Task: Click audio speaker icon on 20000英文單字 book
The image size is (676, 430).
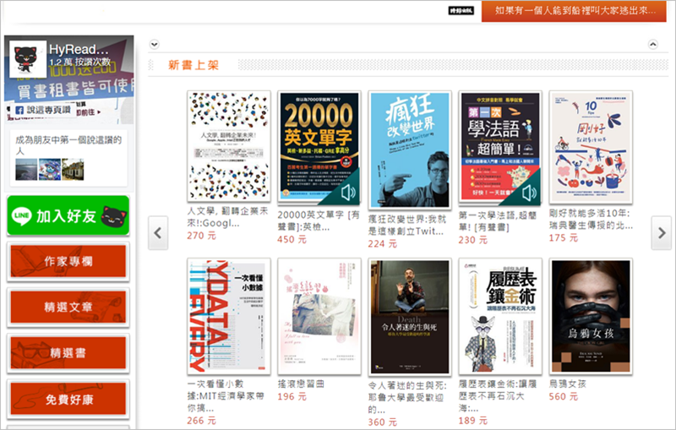Action: click(x=347, y=193)
